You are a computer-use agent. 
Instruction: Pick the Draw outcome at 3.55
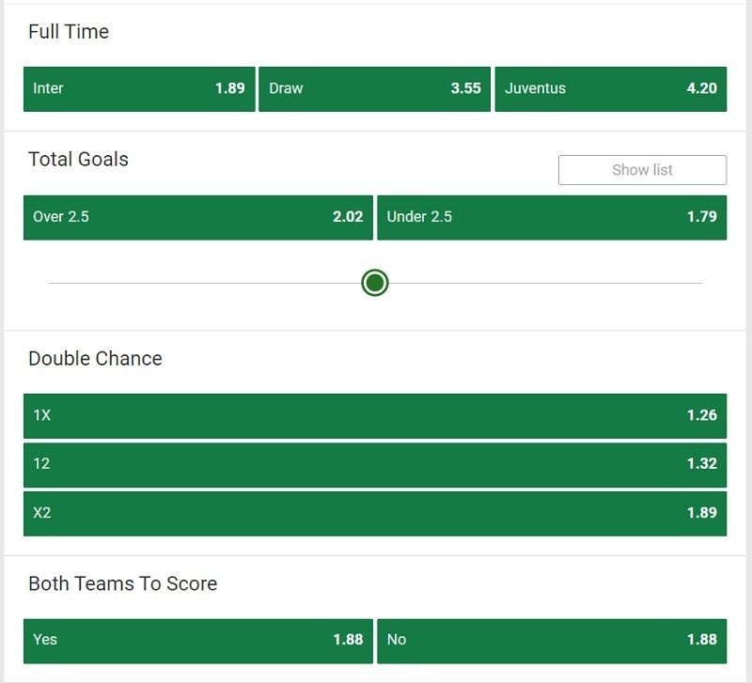click(374, 88)
